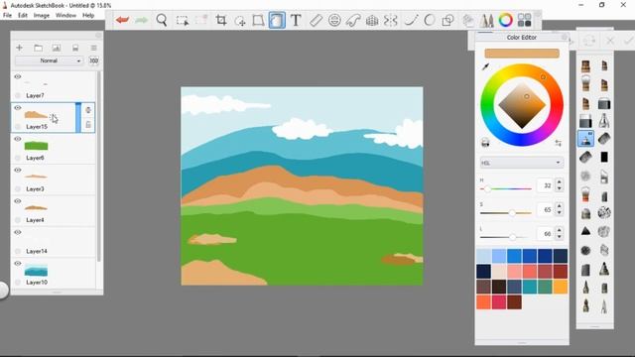The width and height of the screenshot is (635, 357).
Task: Click the clear layer icon
Action: [x=75, y=48]
